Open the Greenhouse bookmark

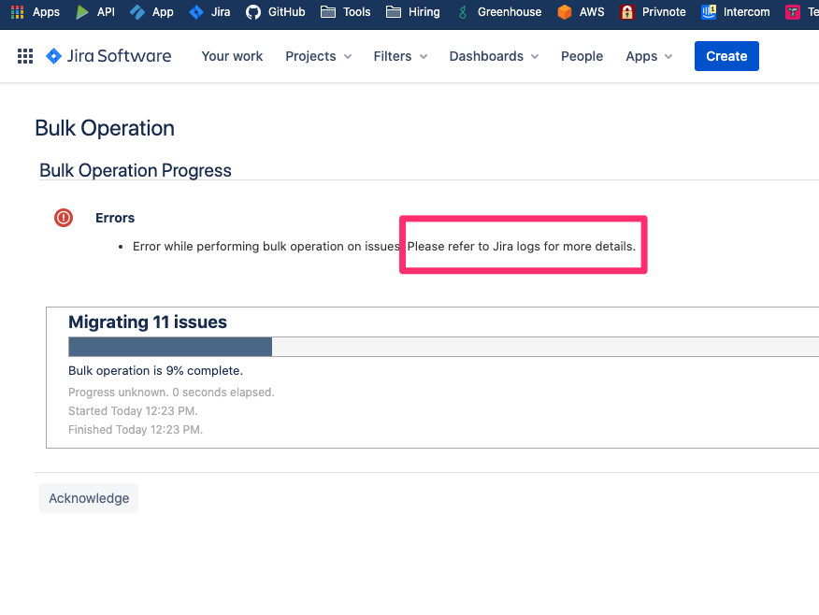click(x=499, y=11)
